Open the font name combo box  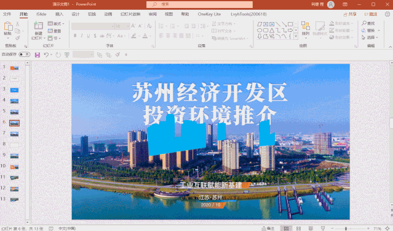[93, 26]
